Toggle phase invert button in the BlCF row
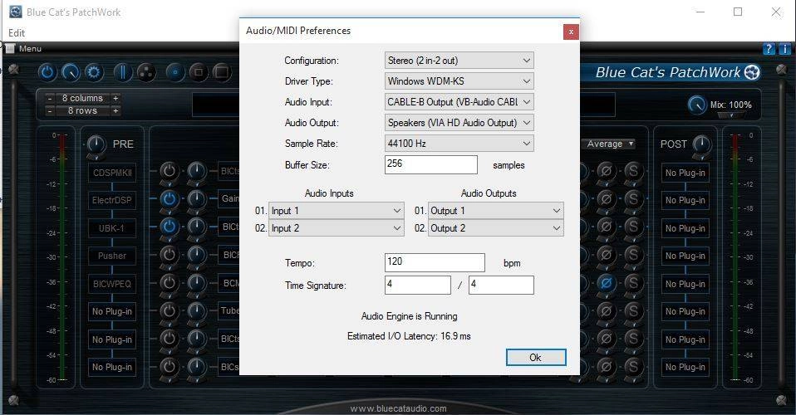Viewport: 796px width, 415px height. tap(606, 254)
